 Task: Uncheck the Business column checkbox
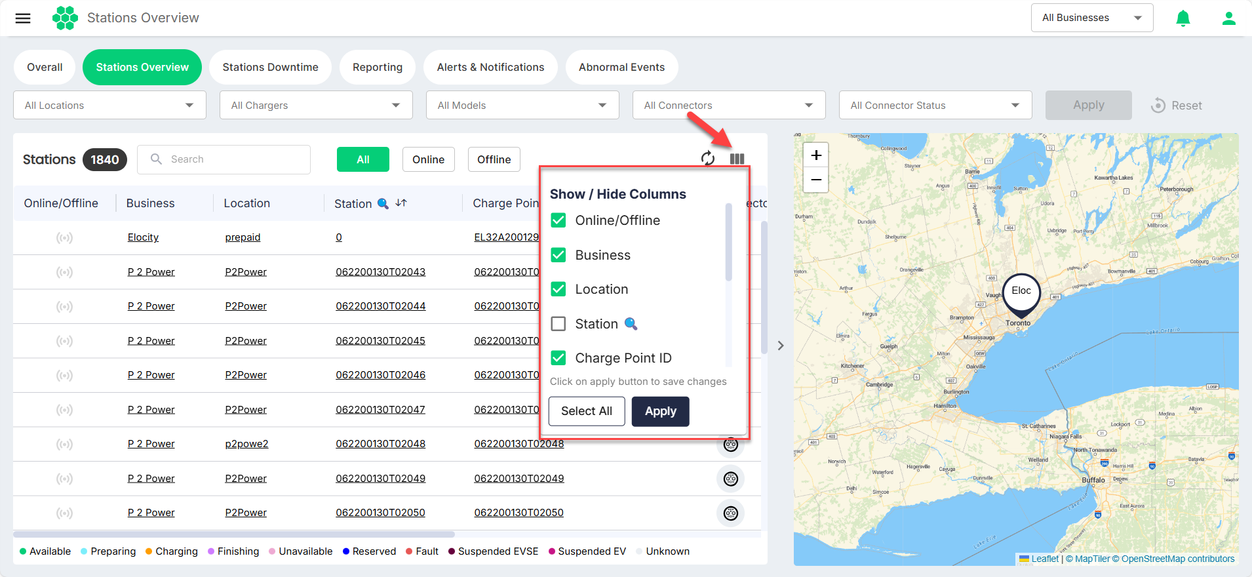click(558, 255)
